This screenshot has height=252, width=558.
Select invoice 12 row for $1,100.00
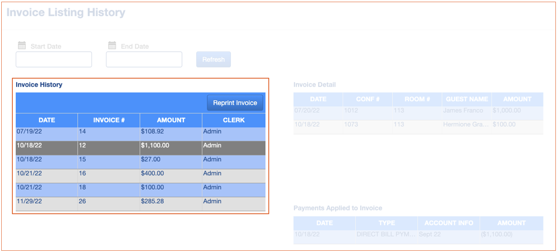141,146
